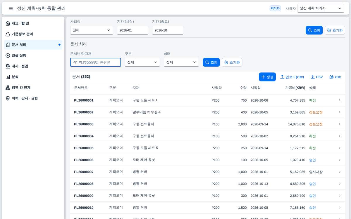The height and width of the screenshot is (219, 351).
Task: Click the amount 14,876,810
Action: point(297,124)
